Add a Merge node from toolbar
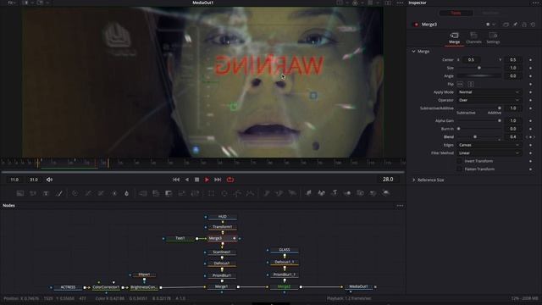 click(x=143, y=193)
